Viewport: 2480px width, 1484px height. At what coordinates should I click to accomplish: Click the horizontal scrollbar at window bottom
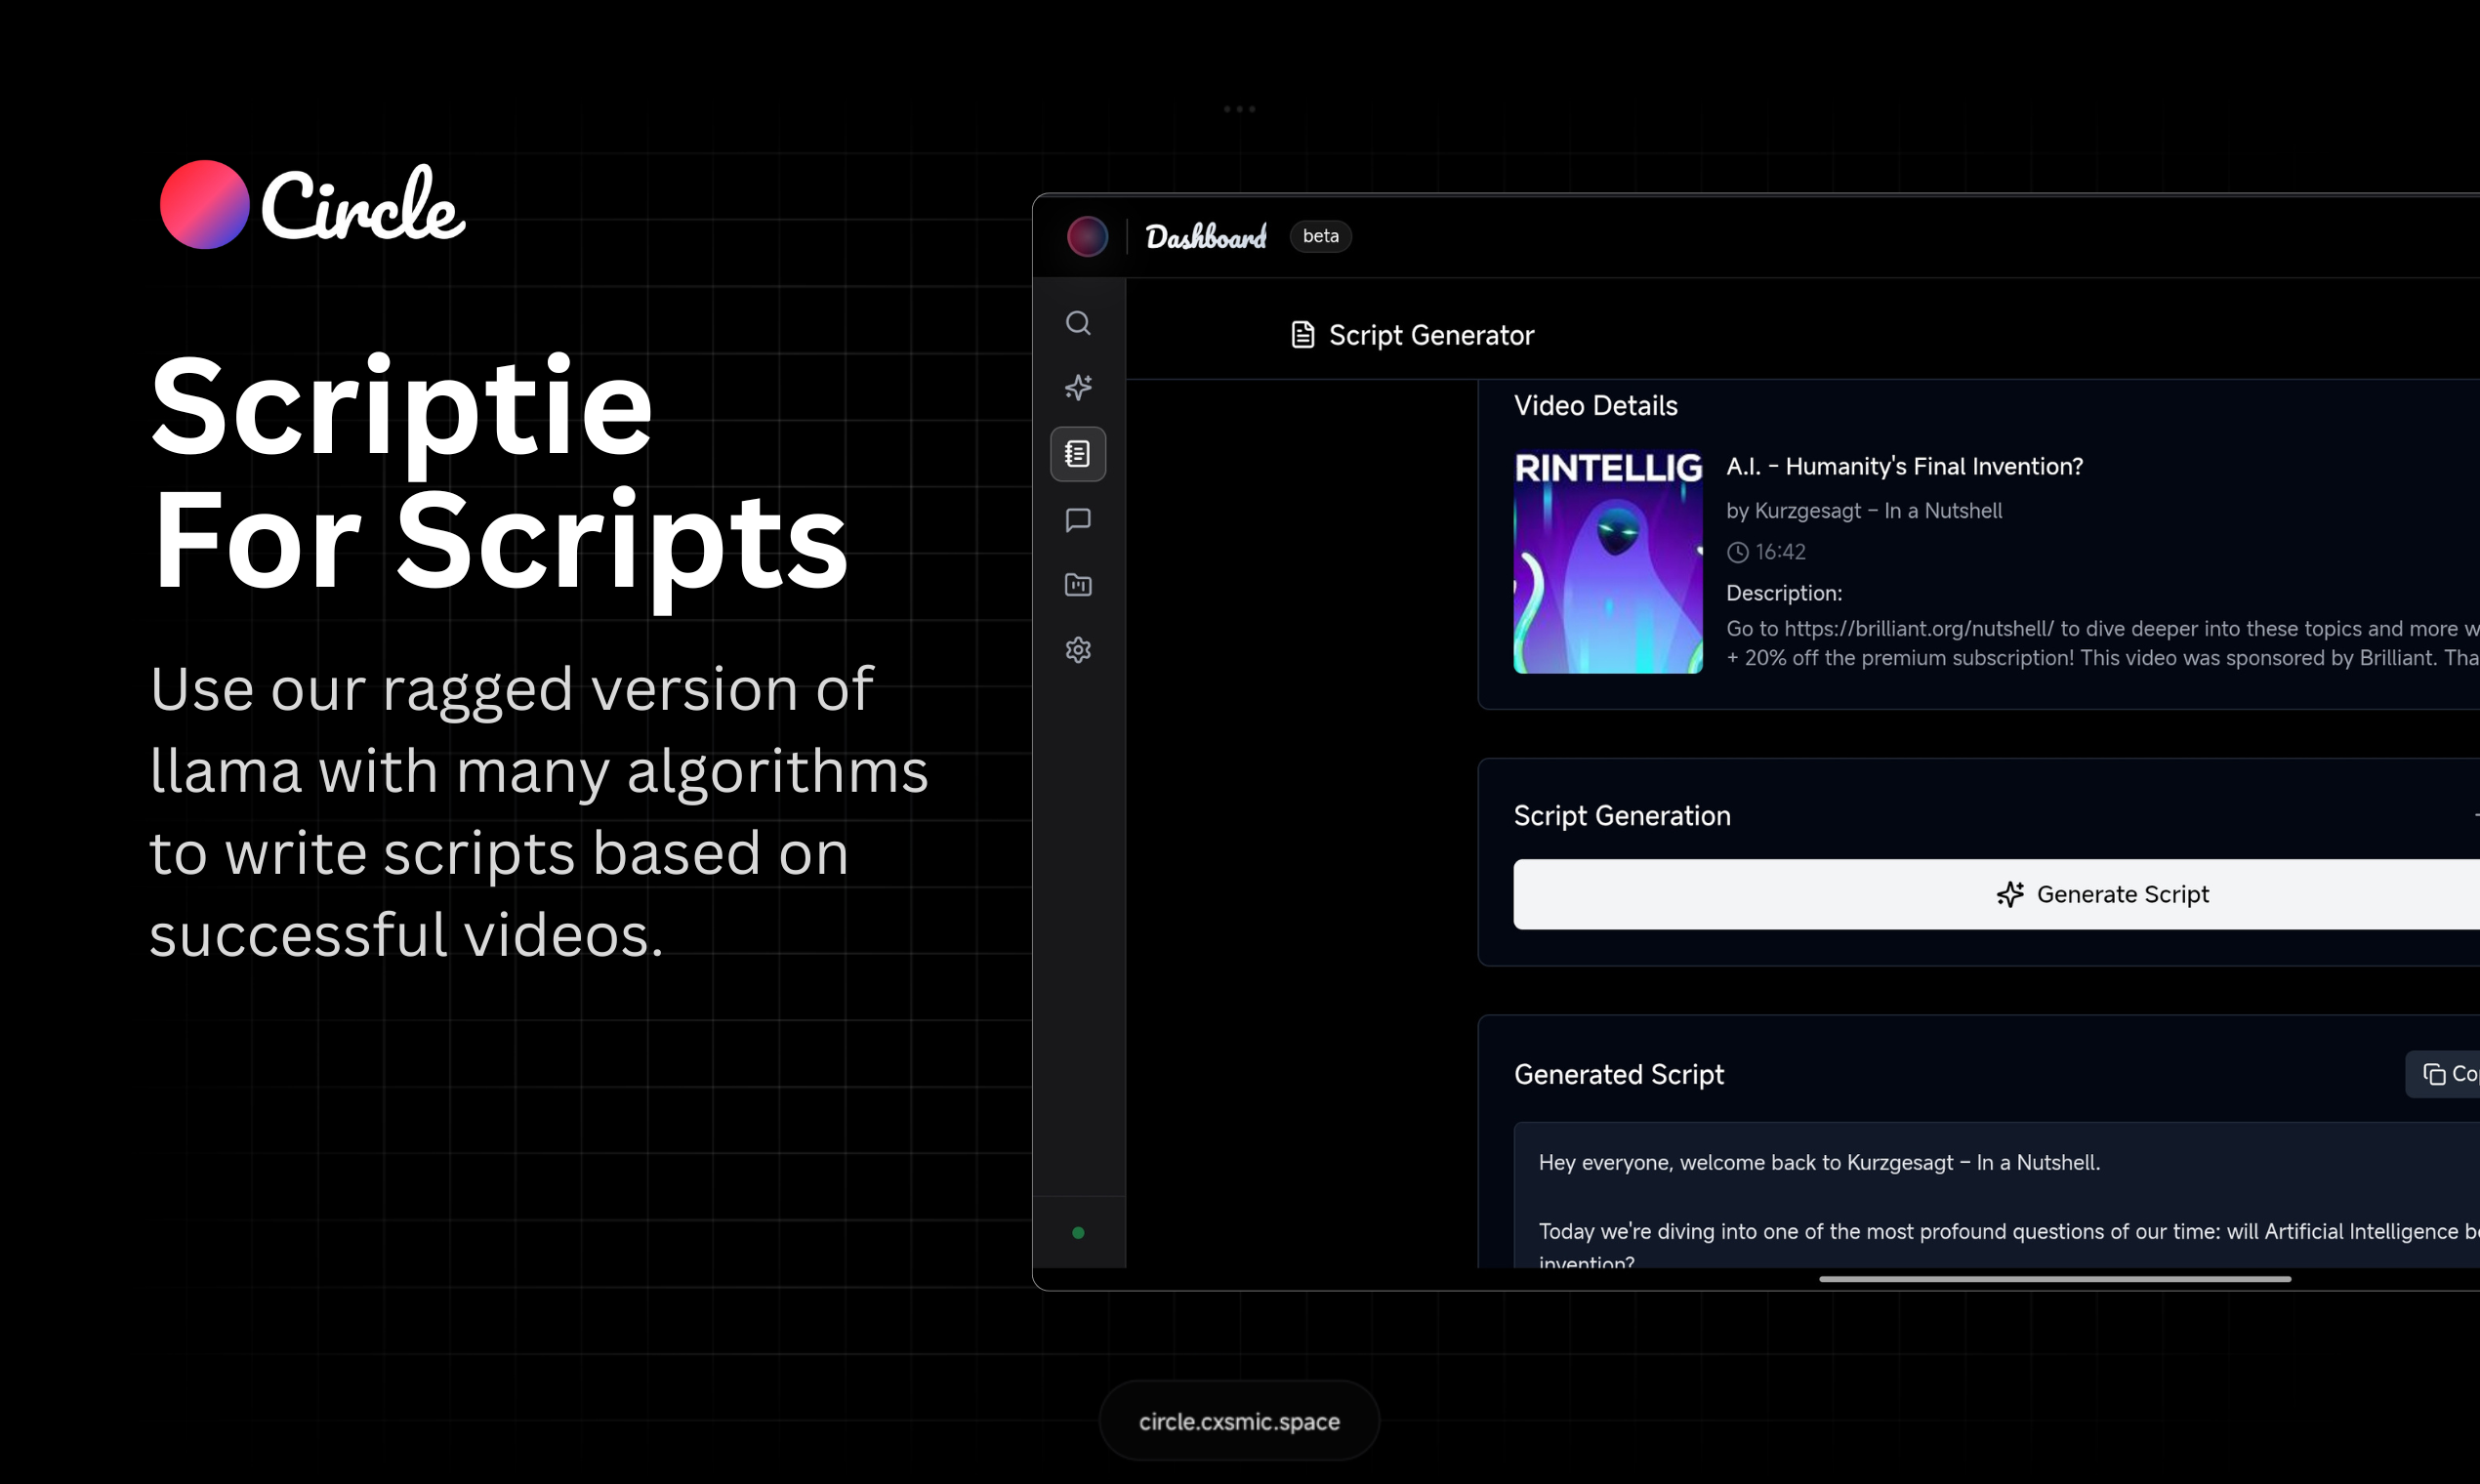2054,1278
